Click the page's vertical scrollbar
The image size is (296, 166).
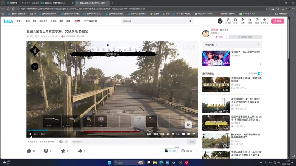pos(289,39)
